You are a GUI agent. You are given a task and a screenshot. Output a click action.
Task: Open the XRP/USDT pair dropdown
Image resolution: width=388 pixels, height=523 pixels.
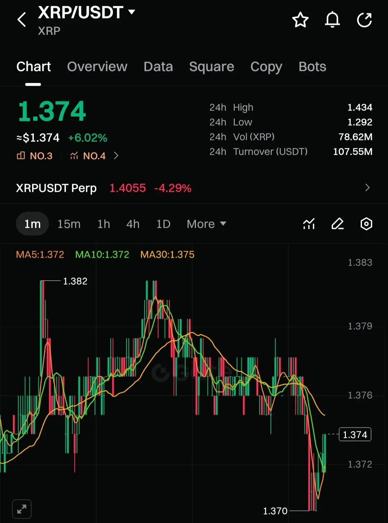[87, 13]
